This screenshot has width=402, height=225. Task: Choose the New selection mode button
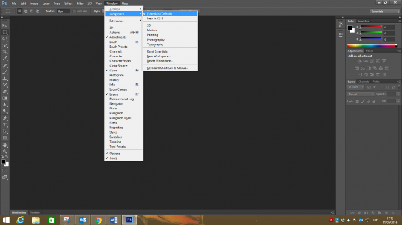point(20,11)
